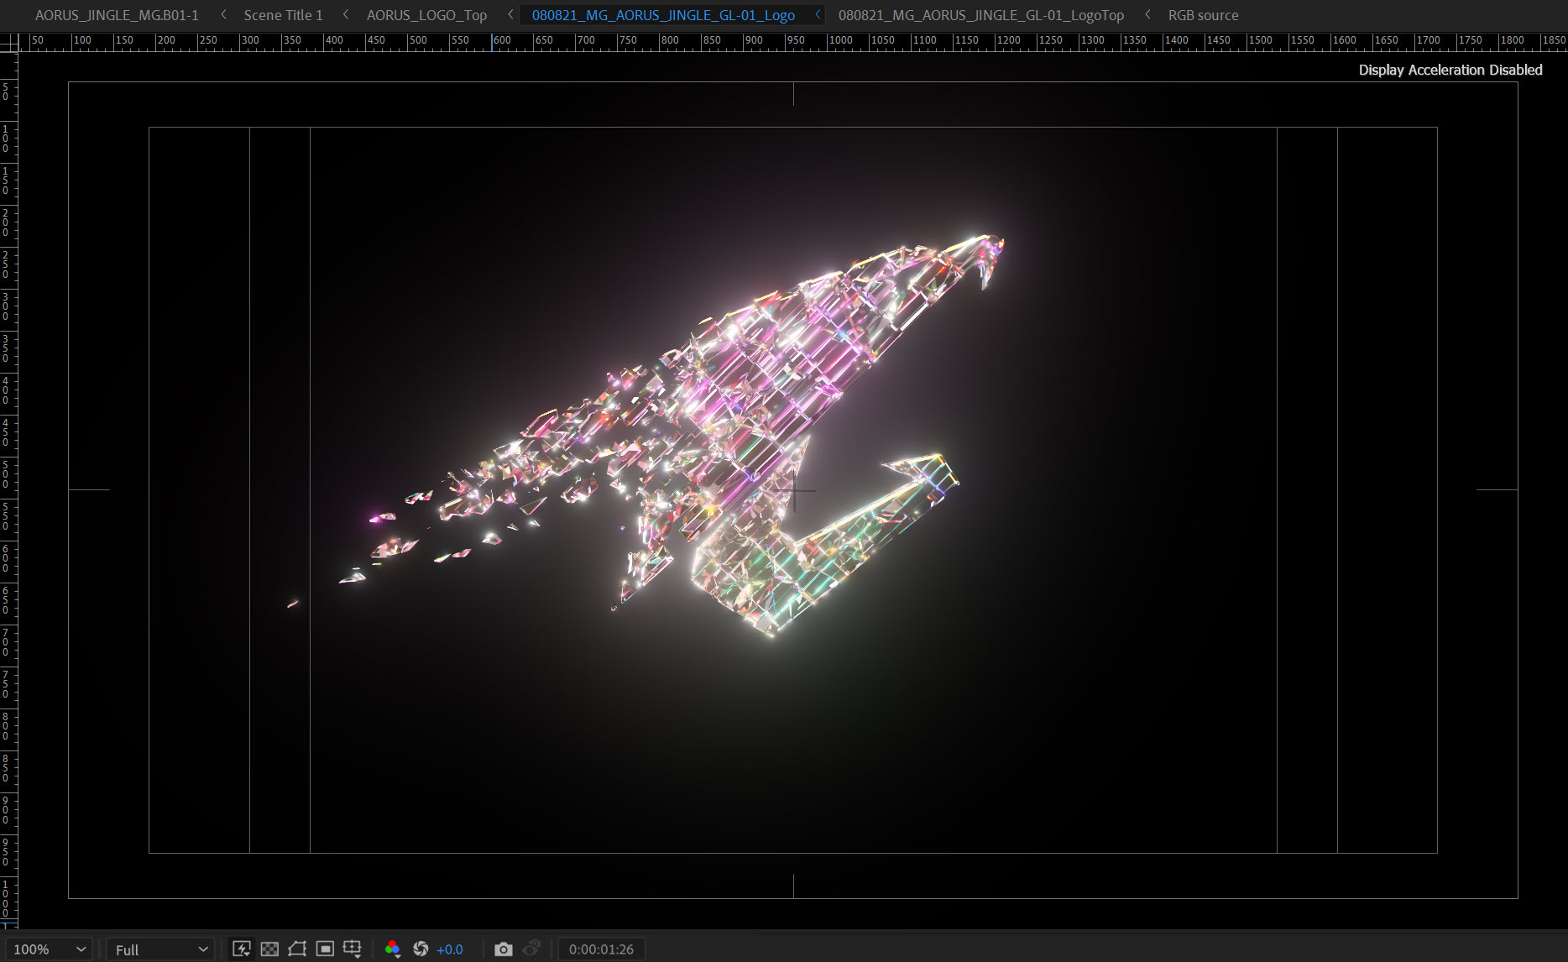Select 080821_MG_AORUS_JINGLE_GL-01_LogoTop composition
1568x962 pixels.
point(980,15)
